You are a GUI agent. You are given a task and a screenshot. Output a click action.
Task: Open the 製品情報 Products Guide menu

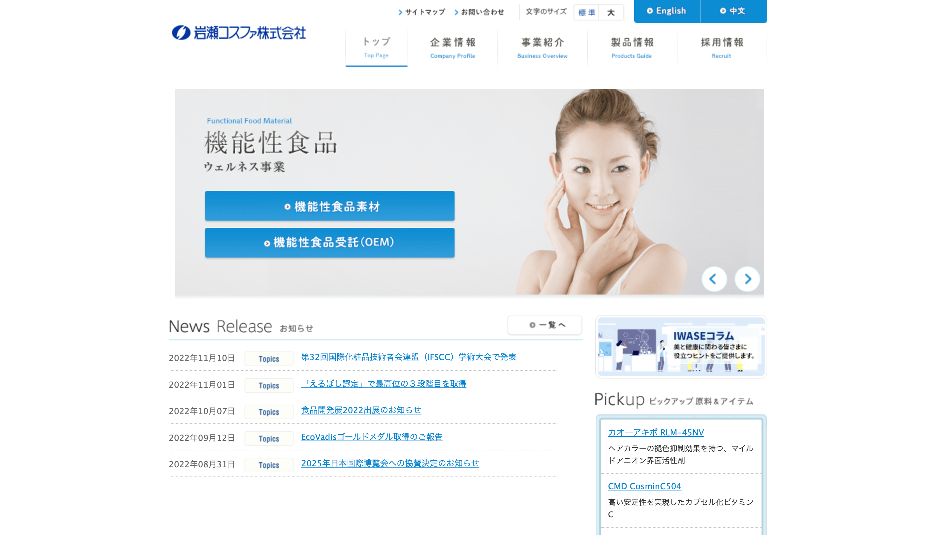[632, 47]
